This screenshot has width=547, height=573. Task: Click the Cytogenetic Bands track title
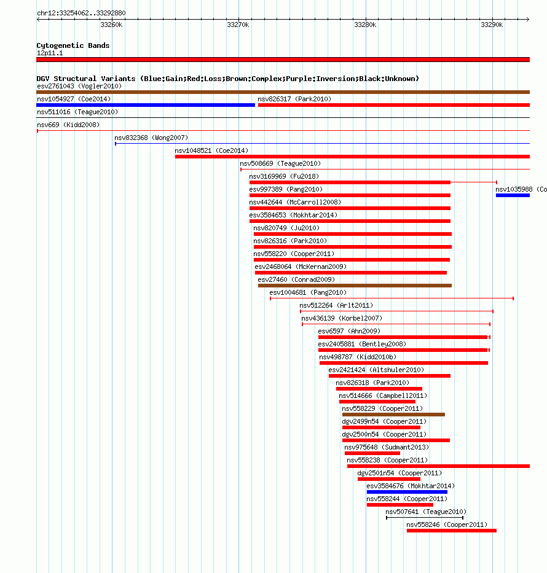(x=73, y=45)
